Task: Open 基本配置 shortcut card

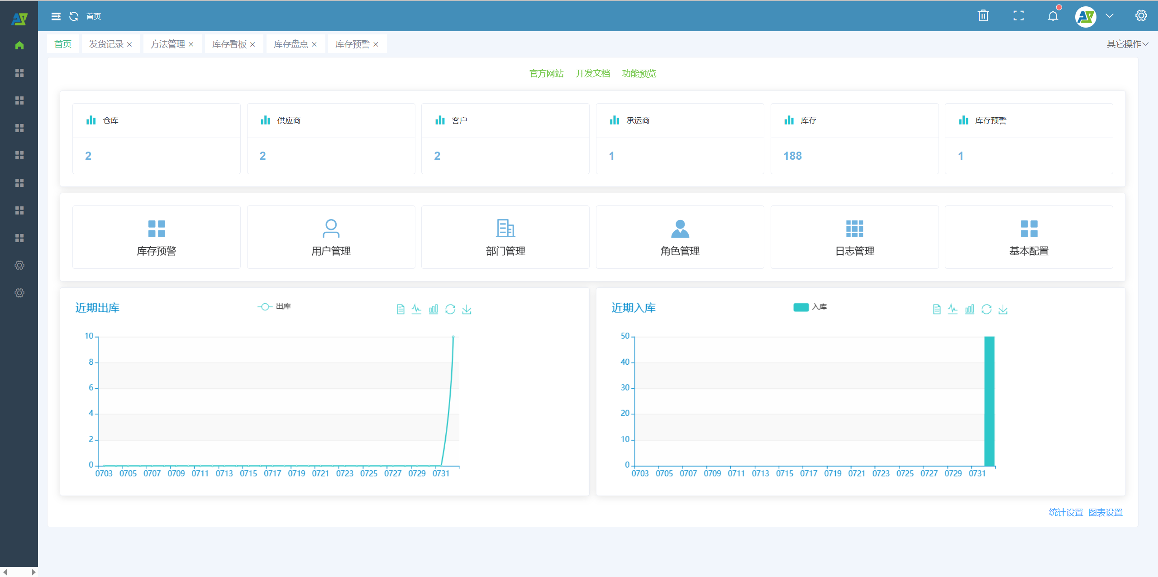Action: 1029,237
